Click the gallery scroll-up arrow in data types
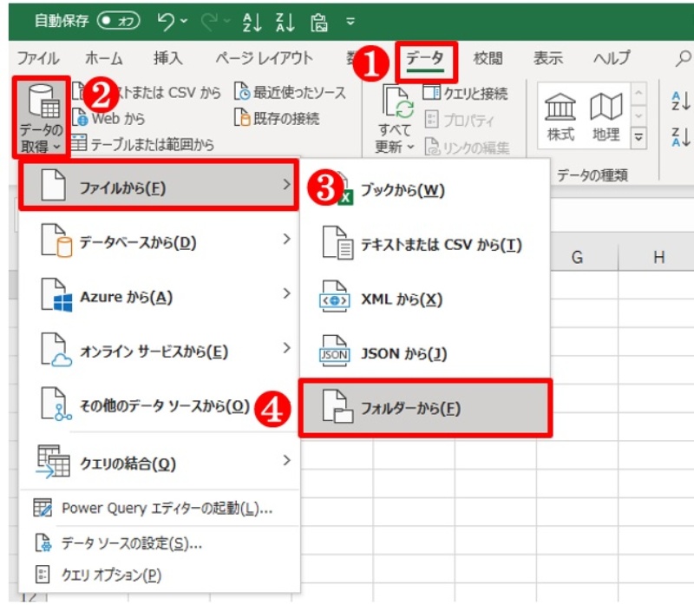The image size is (694, 605). [x=638, y=93]
